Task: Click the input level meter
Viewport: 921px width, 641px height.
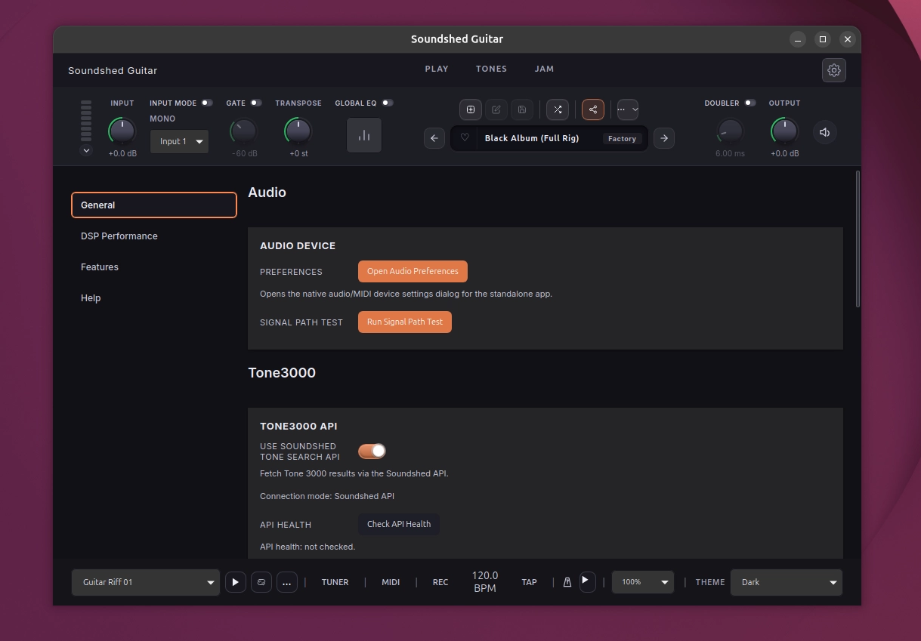Action: point(86,121)
